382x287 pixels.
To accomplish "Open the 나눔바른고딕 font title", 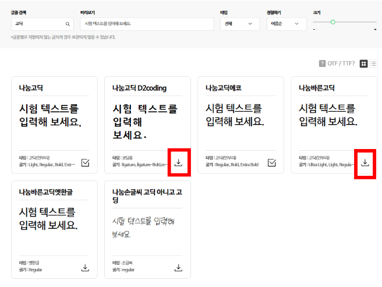I will point(317,88).
